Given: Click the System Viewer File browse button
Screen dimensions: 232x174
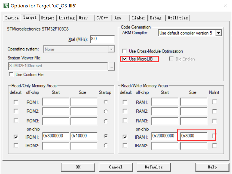Looking at the screenshot, I should pos(112,66).
